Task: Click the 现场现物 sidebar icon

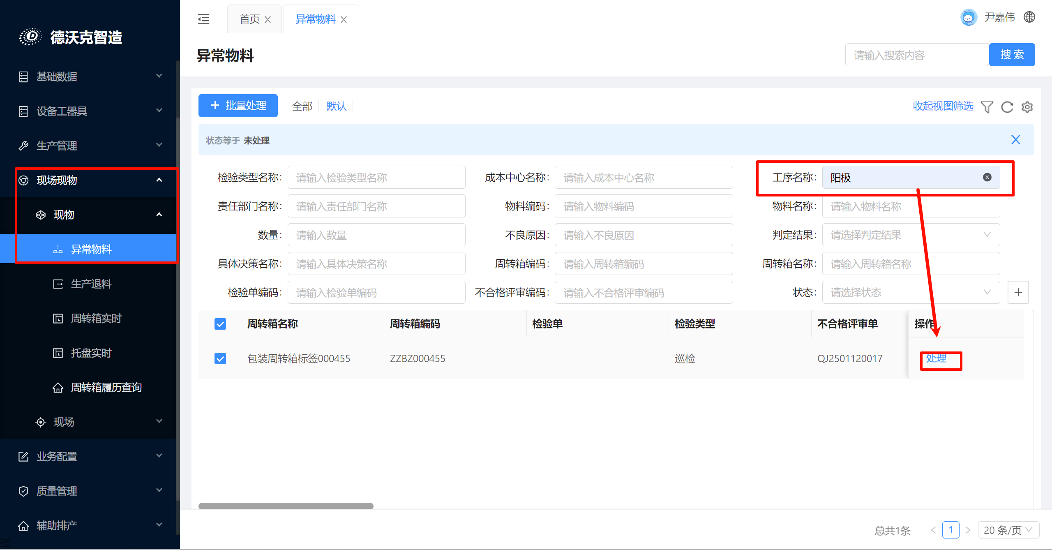Action: 23,180
